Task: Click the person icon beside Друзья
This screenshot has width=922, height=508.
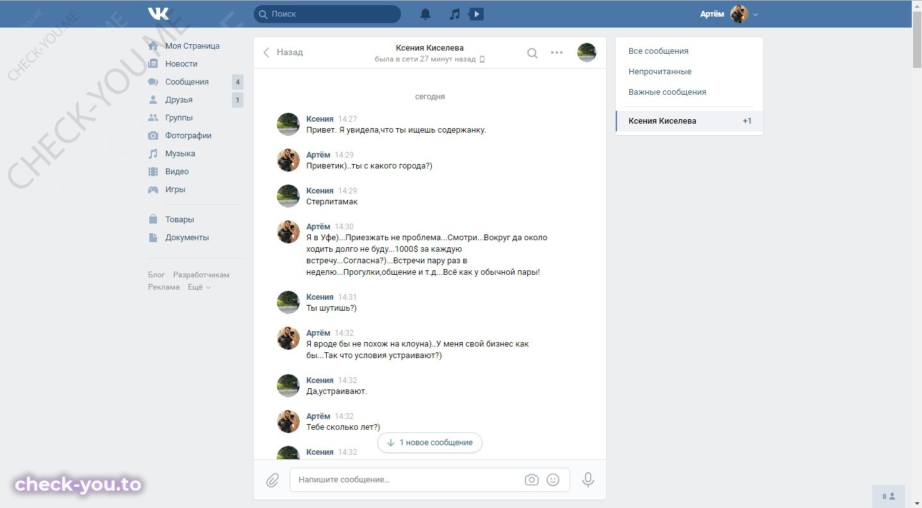Action: (x=153, y=100)
